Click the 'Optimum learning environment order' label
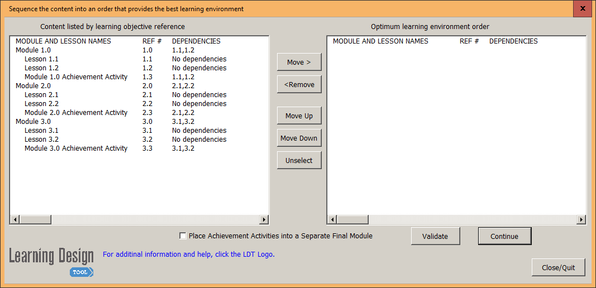 [430, 27]
